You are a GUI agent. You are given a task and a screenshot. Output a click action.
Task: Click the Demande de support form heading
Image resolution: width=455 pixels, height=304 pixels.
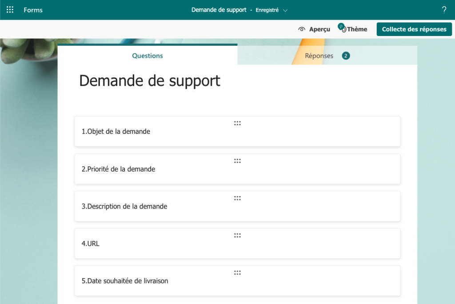pyautogui.click(x=150, y=81)
